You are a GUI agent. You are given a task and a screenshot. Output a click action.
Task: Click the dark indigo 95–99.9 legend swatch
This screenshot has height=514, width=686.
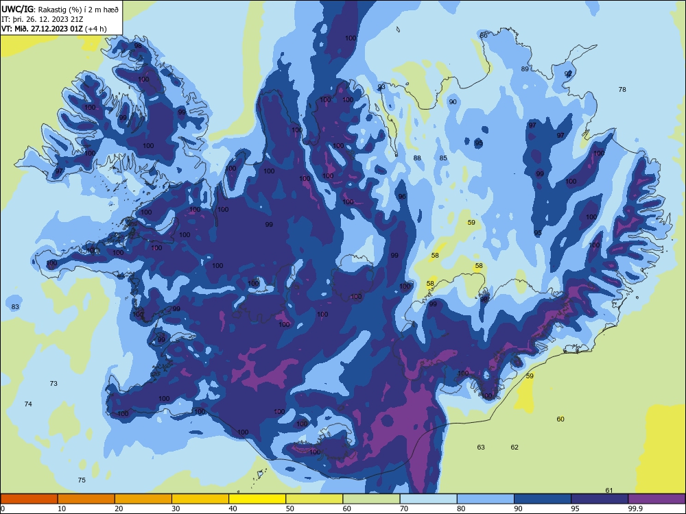pos(600,499)
